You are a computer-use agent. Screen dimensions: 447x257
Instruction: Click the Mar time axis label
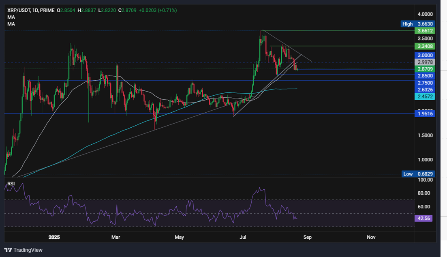tap(116, 237)
